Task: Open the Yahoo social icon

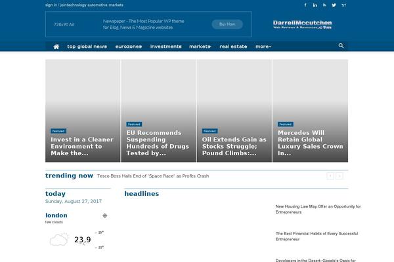Action: (x=343, y=5)
